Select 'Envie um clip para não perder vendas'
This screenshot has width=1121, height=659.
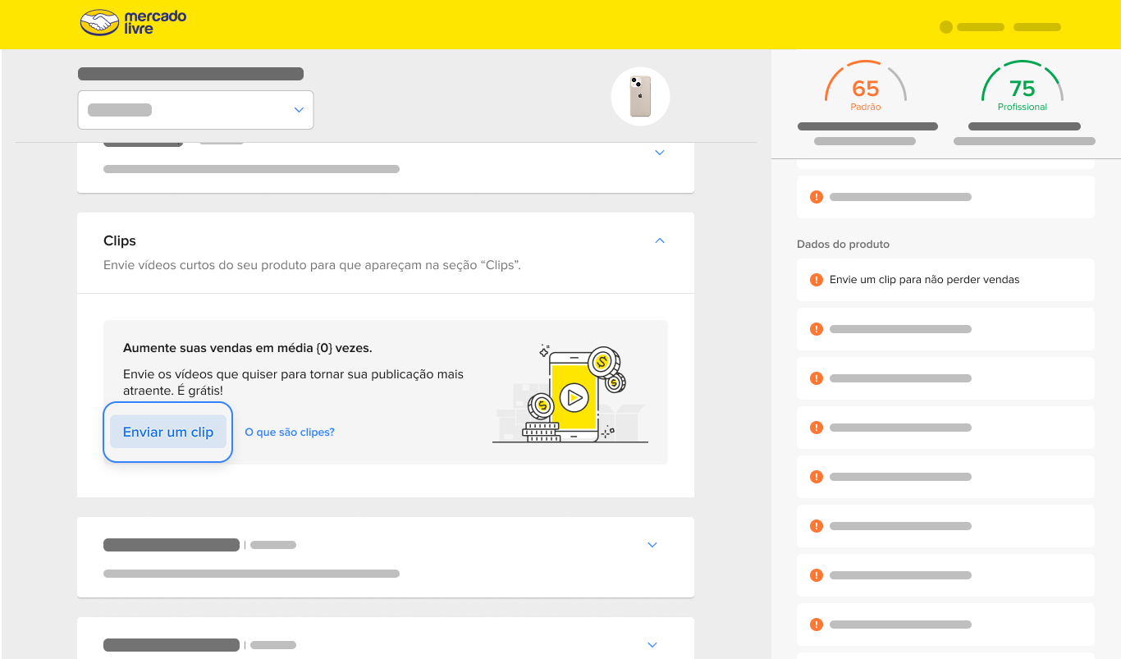click(x=924, y=280)
